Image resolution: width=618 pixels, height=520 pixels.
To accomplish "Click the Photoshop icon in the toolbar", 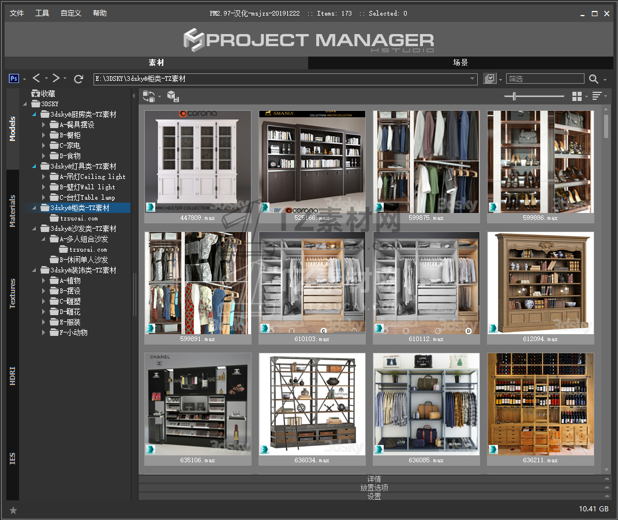I will pos(14,78).
